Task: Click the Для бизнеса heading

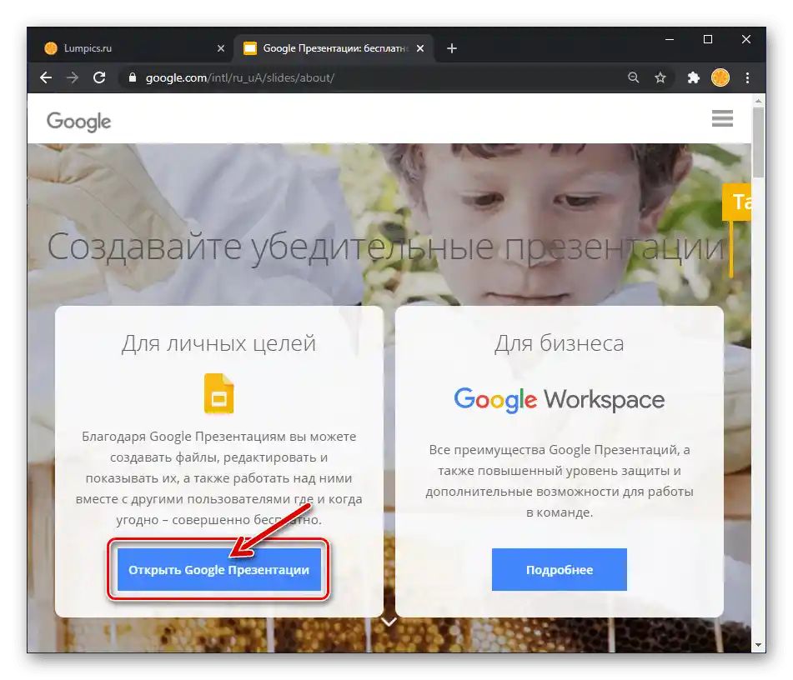Action: (x=560, y=343)
